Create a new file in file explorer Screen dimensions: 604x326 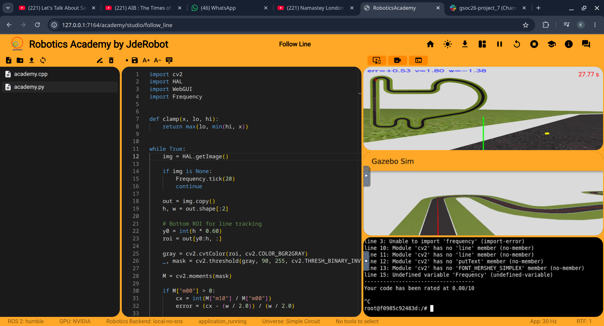[x=9, y=60]
